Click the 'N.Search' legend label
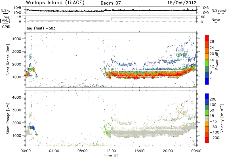 (219, 10)
